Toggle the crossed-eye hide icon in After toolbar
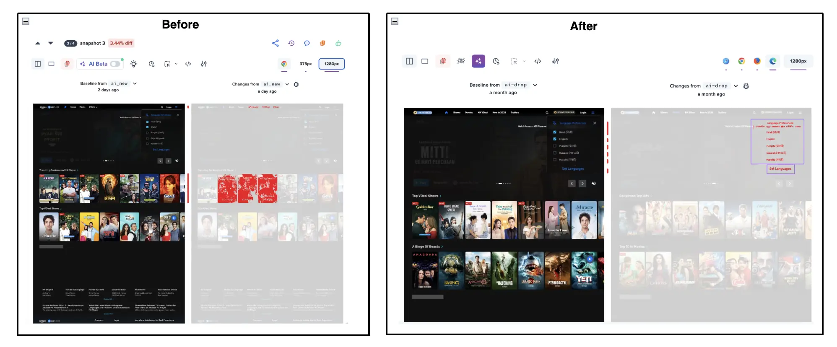The image size is (837, 347). 461,61
